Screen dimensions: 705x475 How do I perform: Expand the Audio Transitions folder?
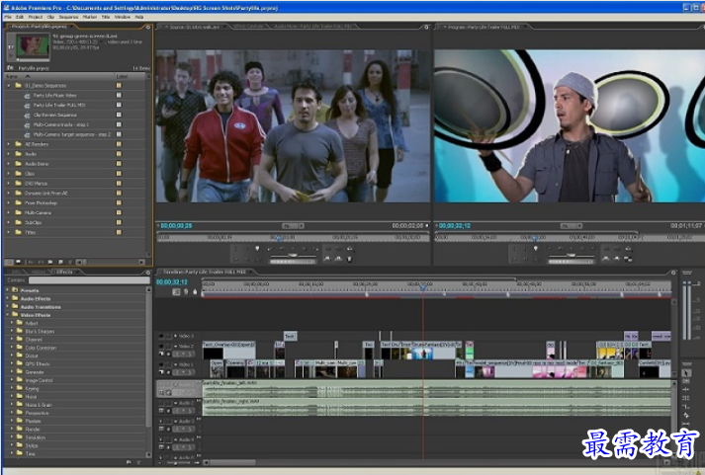click(8, 307)
